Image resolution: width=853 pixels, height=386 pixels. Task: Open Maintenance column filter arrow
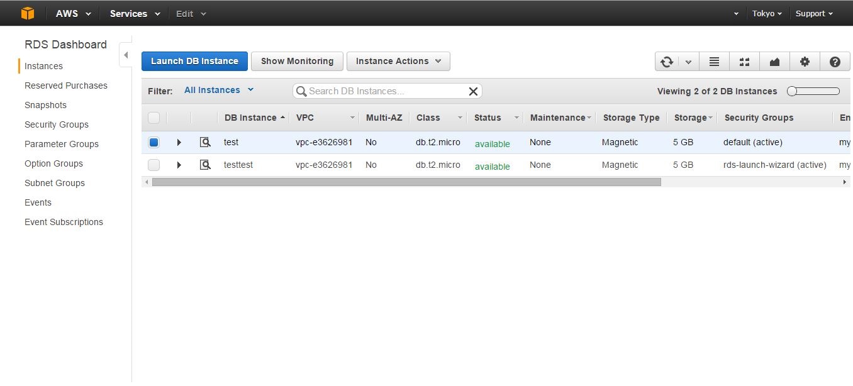click(x=589, y=118)
